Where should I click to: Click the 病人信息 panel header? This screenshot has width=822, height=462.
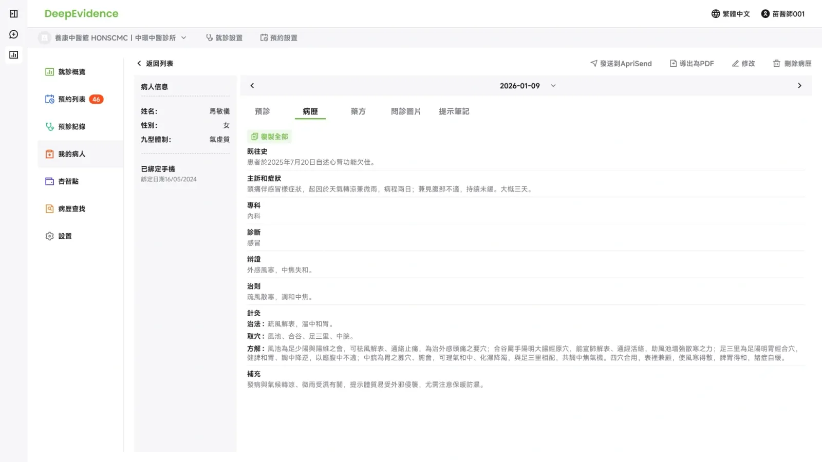click(155, 87)
